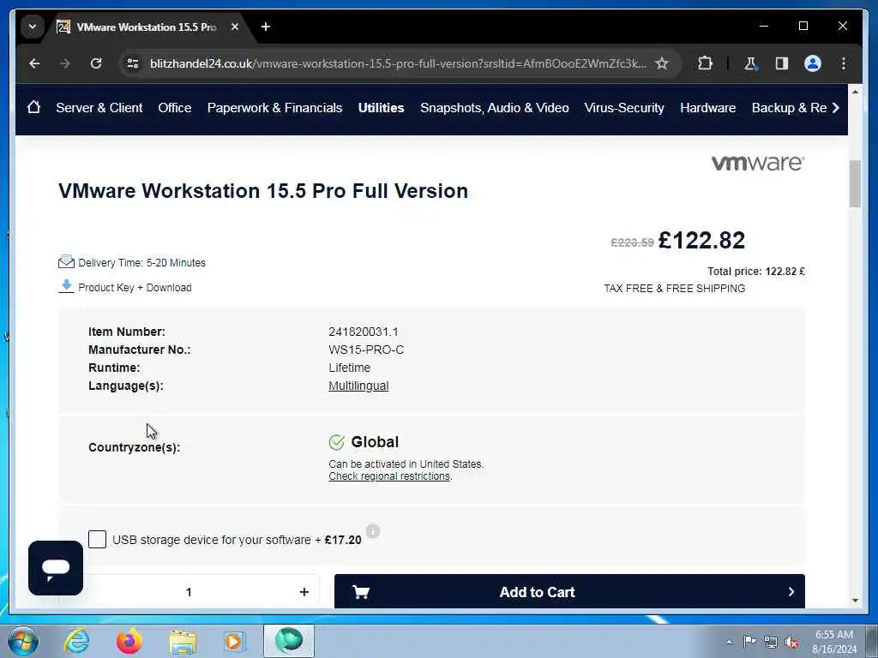Viewport: 878px width, 658px height.
Task: Open Paperwork & Financials category
Action: [x=274, y=107]
